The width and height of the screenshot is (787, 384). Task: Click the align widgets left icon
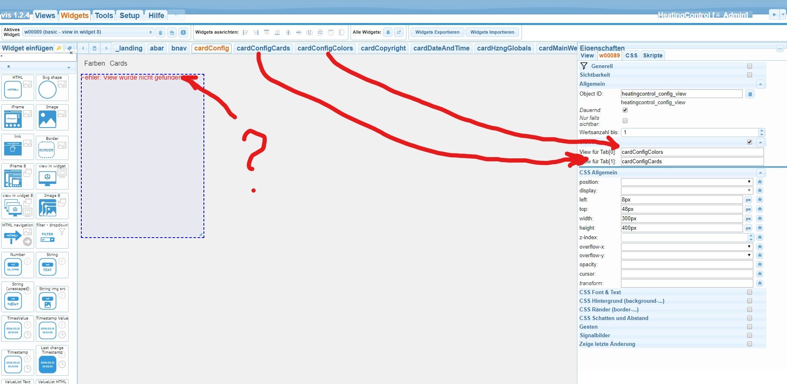(x=245, y=32)
